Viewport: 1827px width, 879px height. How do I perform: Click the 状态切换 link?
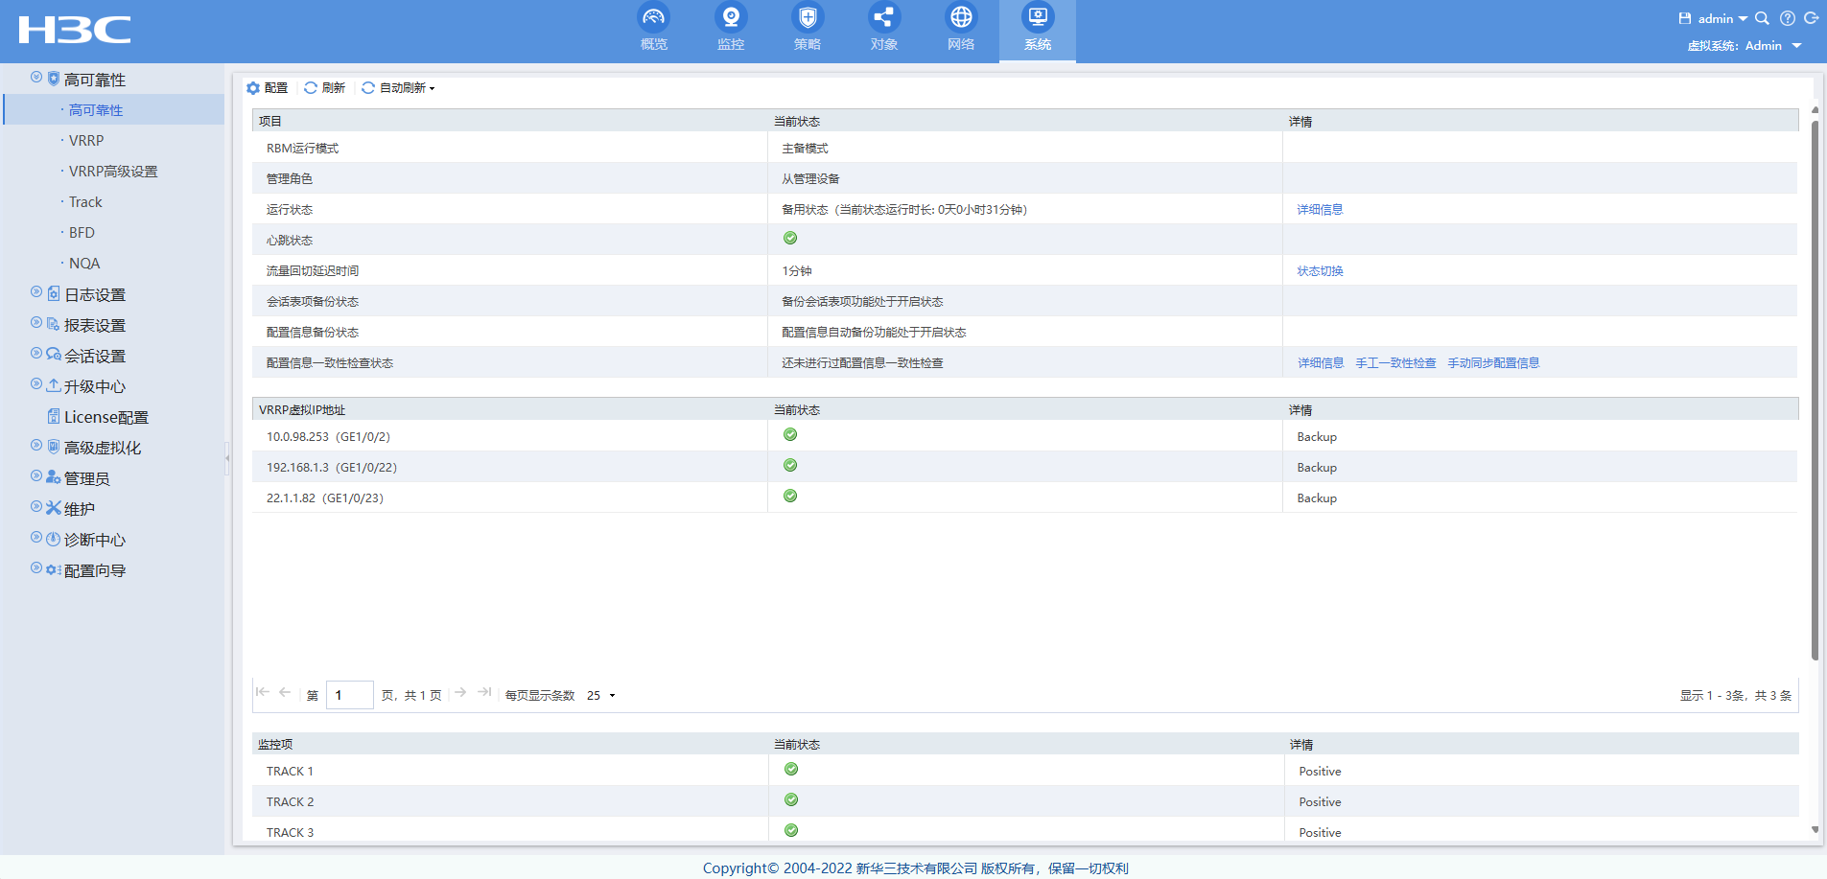[x=1320, y=271]
